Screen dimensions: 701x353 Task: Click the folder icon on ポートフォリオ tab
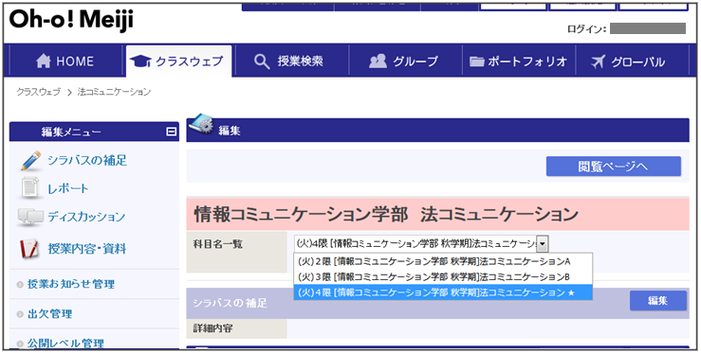pos(476,62)
